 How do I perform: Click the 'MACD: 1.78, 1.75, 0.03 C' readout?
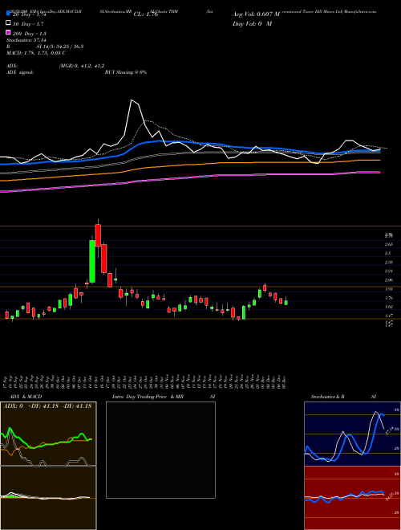click(36, 53)
